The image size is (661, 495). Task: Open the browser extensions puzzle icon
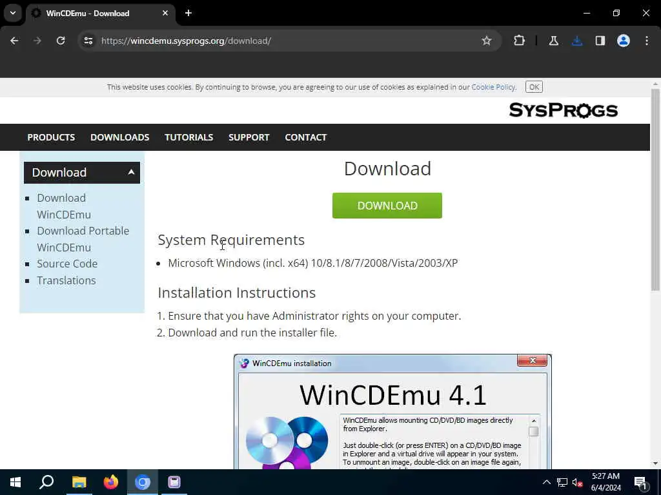pos(520,41)
